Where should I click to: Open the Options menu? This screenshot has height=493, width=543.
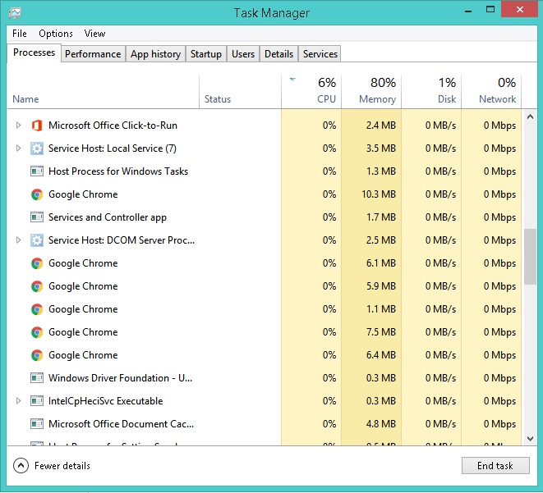coord(56,34)
